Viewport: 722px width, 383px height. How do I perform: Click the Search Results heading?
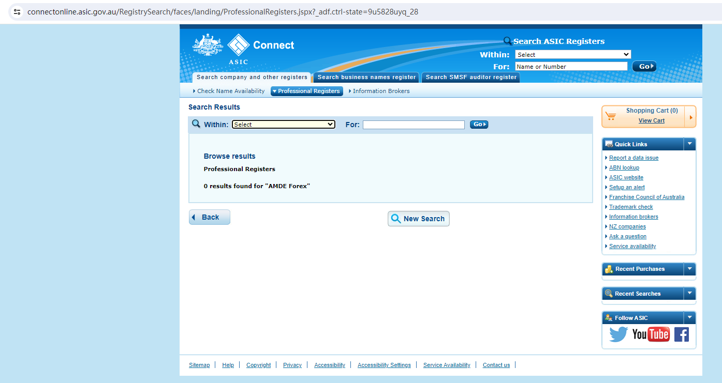[214, 107]
